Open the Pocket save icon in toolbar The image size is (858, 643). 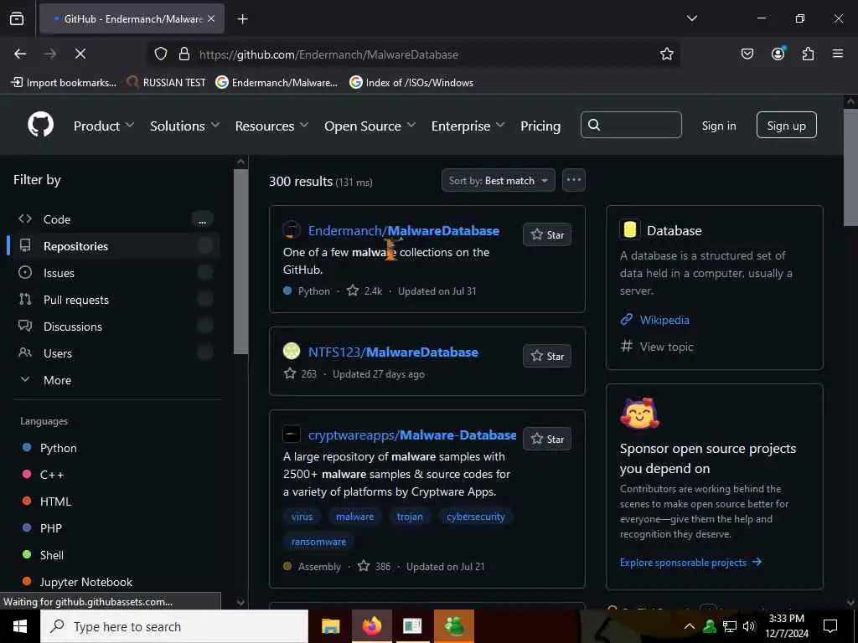(x=747, y=54)
